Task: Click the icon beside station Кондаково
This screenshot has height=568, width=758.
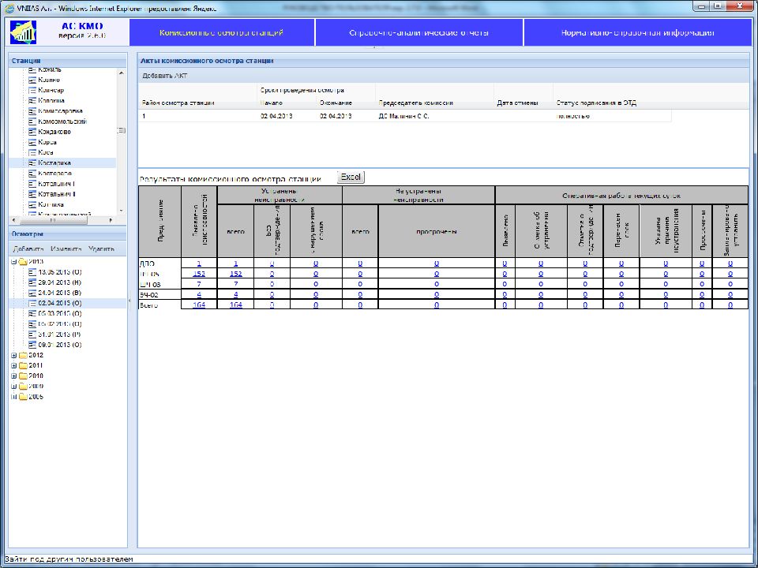Action: [32, 132]
